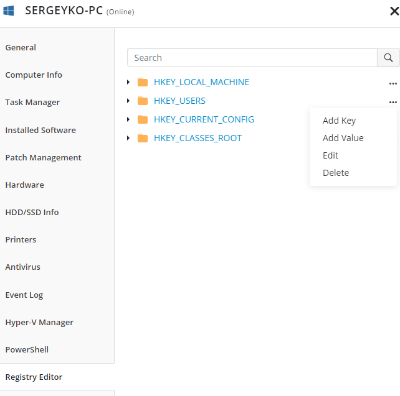
Task: Click the Windows logo icon
Action: coord(9,11)
